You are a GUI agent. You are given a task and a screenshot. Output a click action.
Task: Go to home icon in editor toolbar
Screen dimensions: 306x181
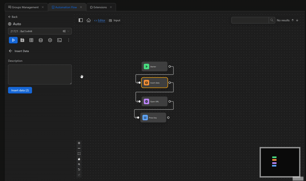coord(89,20)
